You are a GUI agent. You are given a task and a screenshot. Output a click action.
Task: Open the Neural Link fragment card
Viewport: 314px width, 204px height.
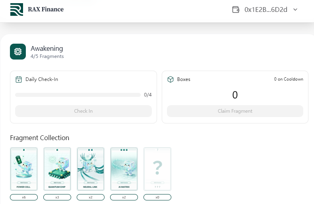(x=91, y=169)
